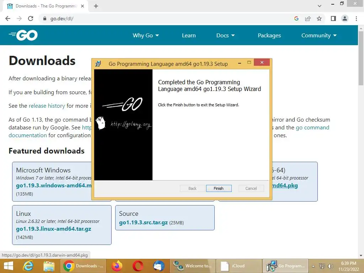
Task: Download the amd64.pkg macOS installer link
Action: point(285,186)
